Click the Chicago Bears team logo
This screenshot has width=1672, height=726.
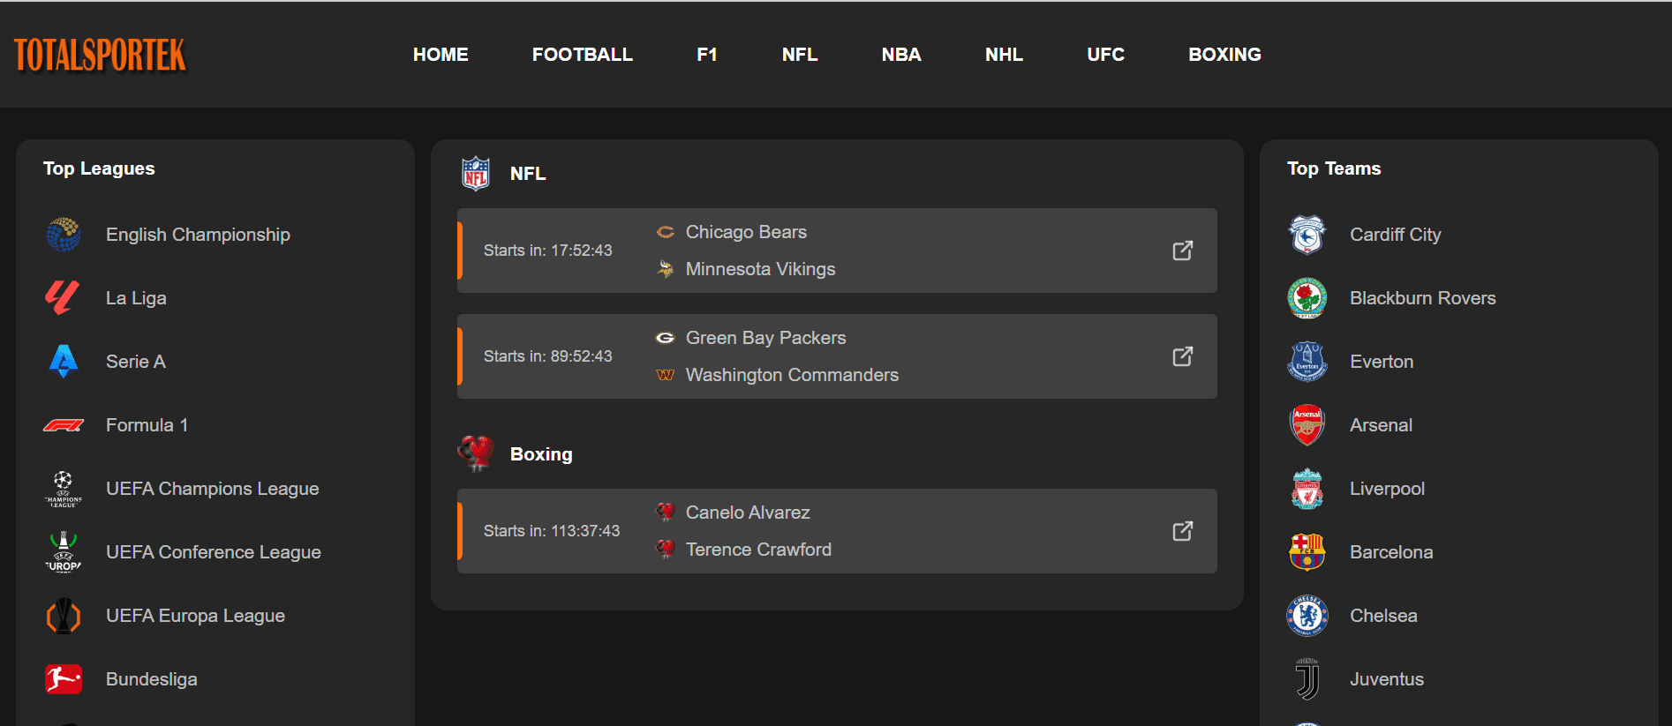point(665,232)
